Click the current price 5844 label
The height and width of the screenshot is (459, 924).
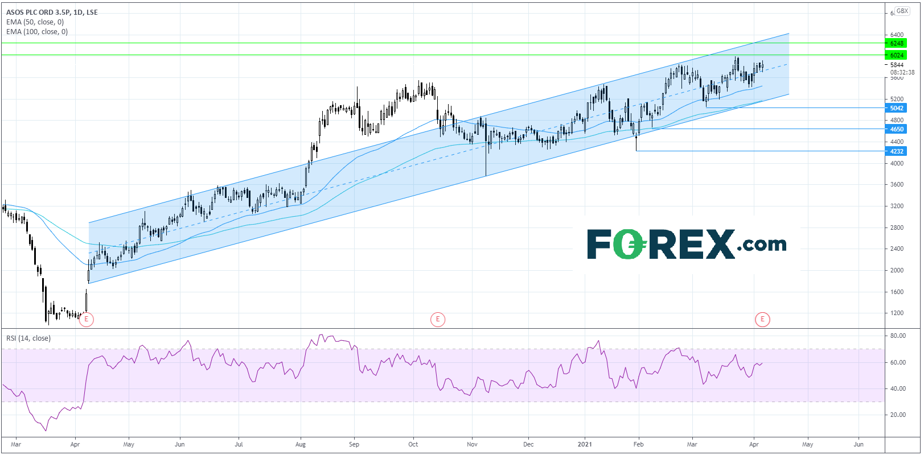click(x=897, y=65)
